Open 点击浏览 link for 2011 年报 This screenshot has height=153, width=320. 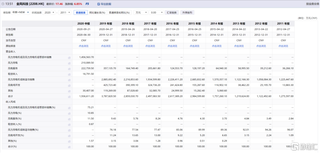(283, 46)
